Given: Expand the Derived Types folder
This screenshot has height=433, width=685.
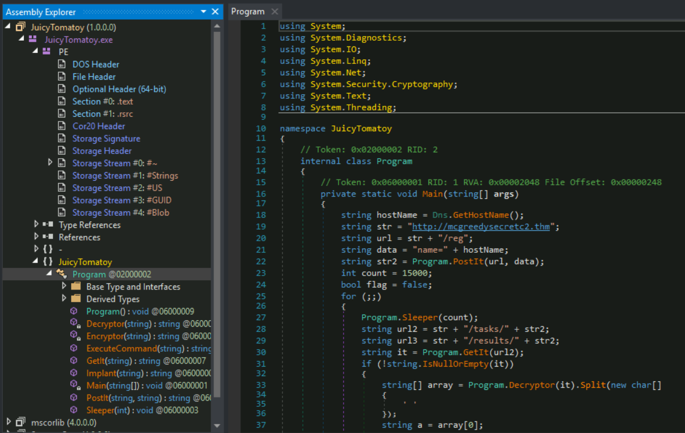Looking at the screenshot, I should tap(64, 298).
